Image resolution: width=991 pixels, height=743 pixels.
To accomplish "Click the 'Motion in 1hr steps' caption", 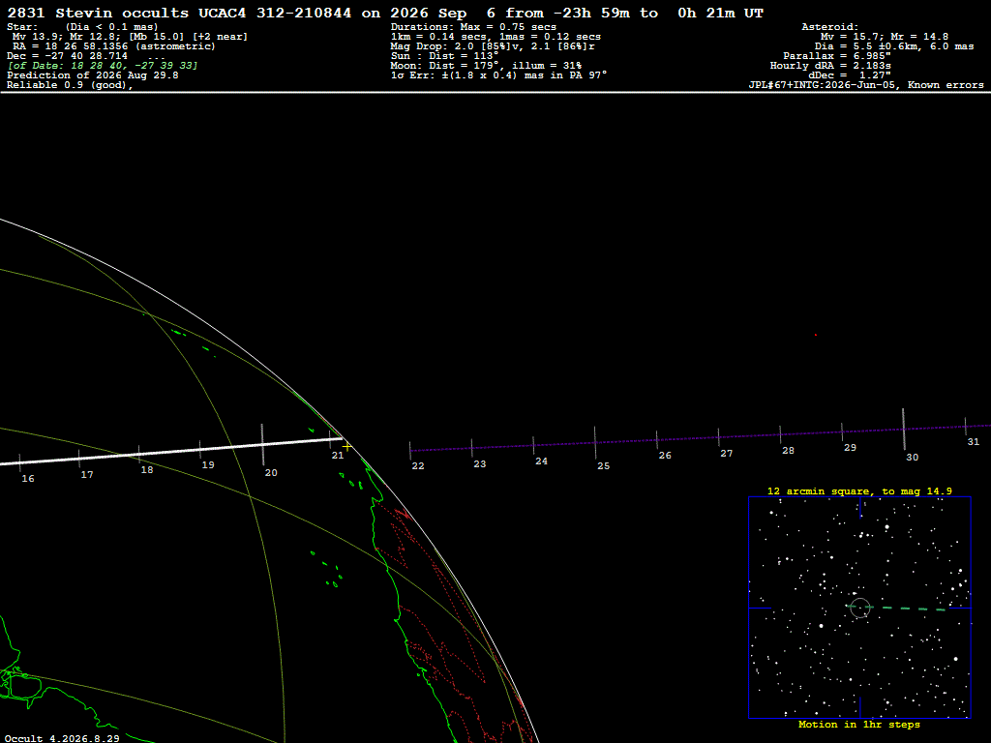I will (859, 725).
